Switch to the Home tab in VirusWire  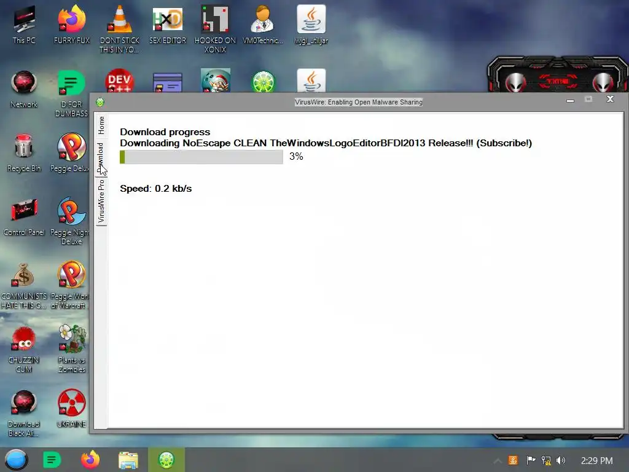click(101, 125)
